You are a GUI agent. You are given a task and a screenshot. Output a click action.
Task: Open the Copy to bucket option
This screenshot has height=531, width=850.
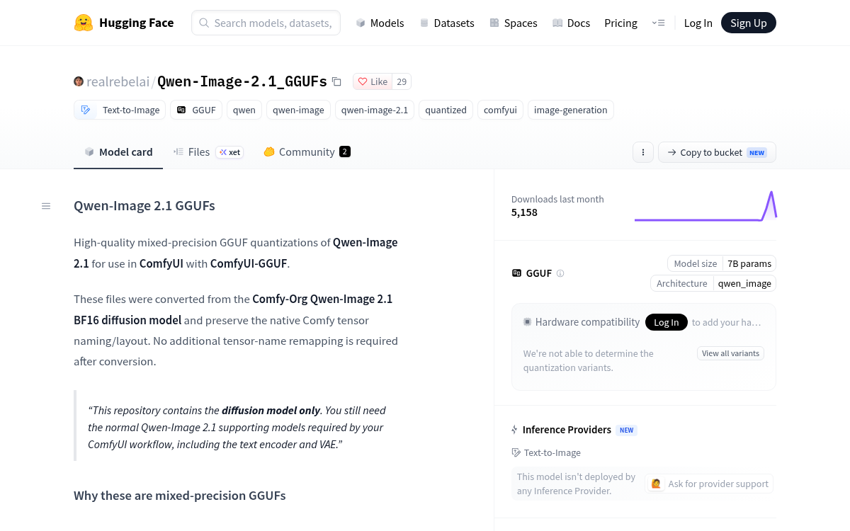click(717, 152)
